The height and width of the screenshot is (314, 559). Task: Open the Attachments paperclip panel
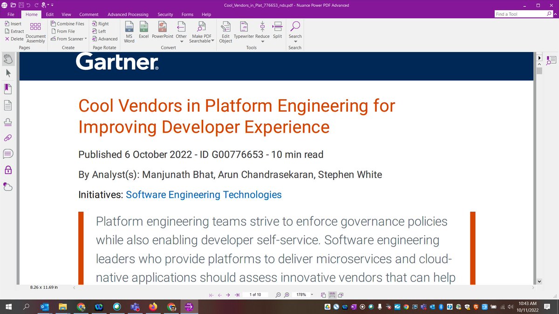pyautogui.click(x=8, y=138)
